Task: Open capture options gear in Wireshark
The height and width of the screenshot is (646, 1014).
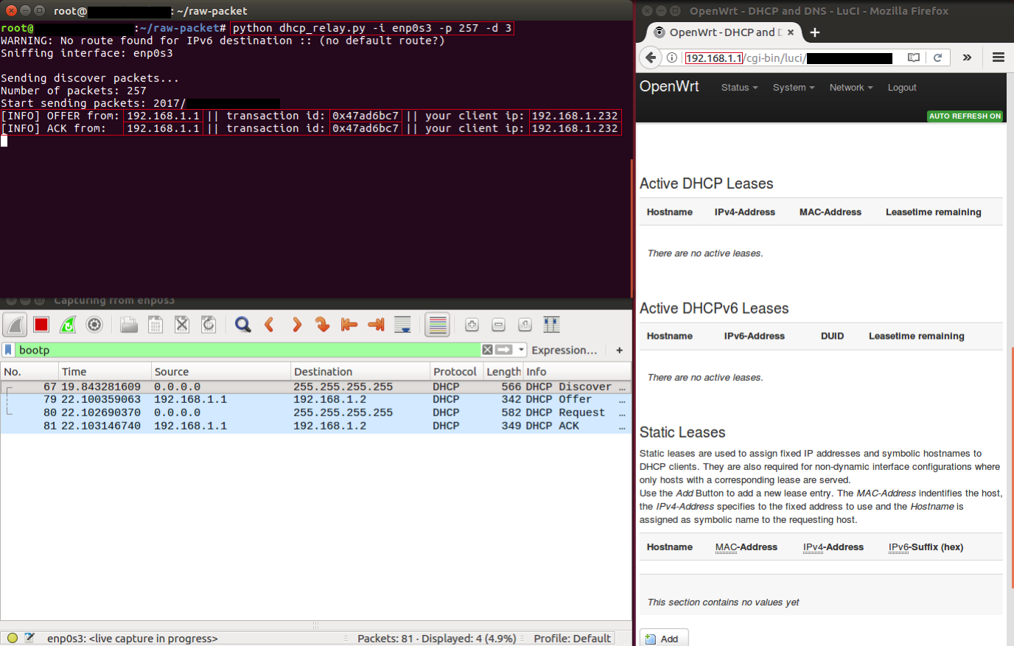Action: 94,324
